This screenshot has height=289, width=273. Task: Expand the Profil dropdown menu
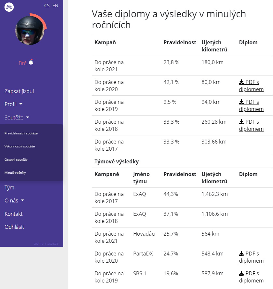(x=13, y=104)
